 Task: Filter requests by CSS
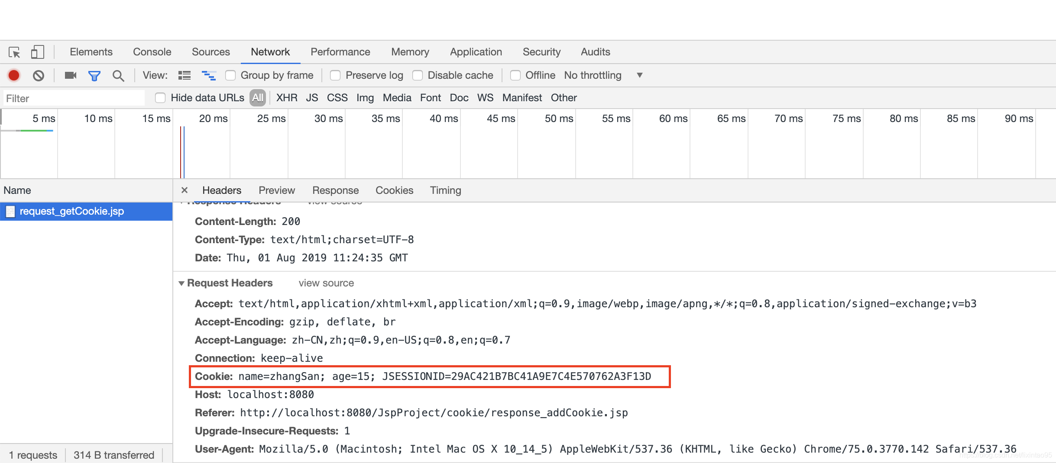click(337, 98)
